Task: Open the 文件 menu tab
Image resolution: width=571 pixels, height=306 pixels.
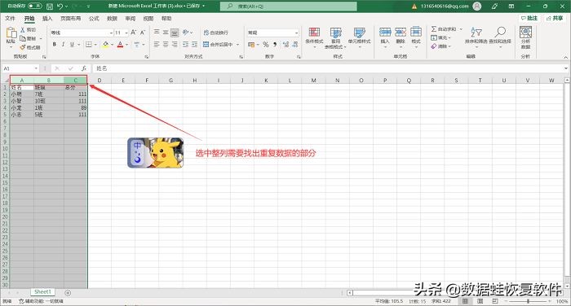Action: [x=10, y=18]
